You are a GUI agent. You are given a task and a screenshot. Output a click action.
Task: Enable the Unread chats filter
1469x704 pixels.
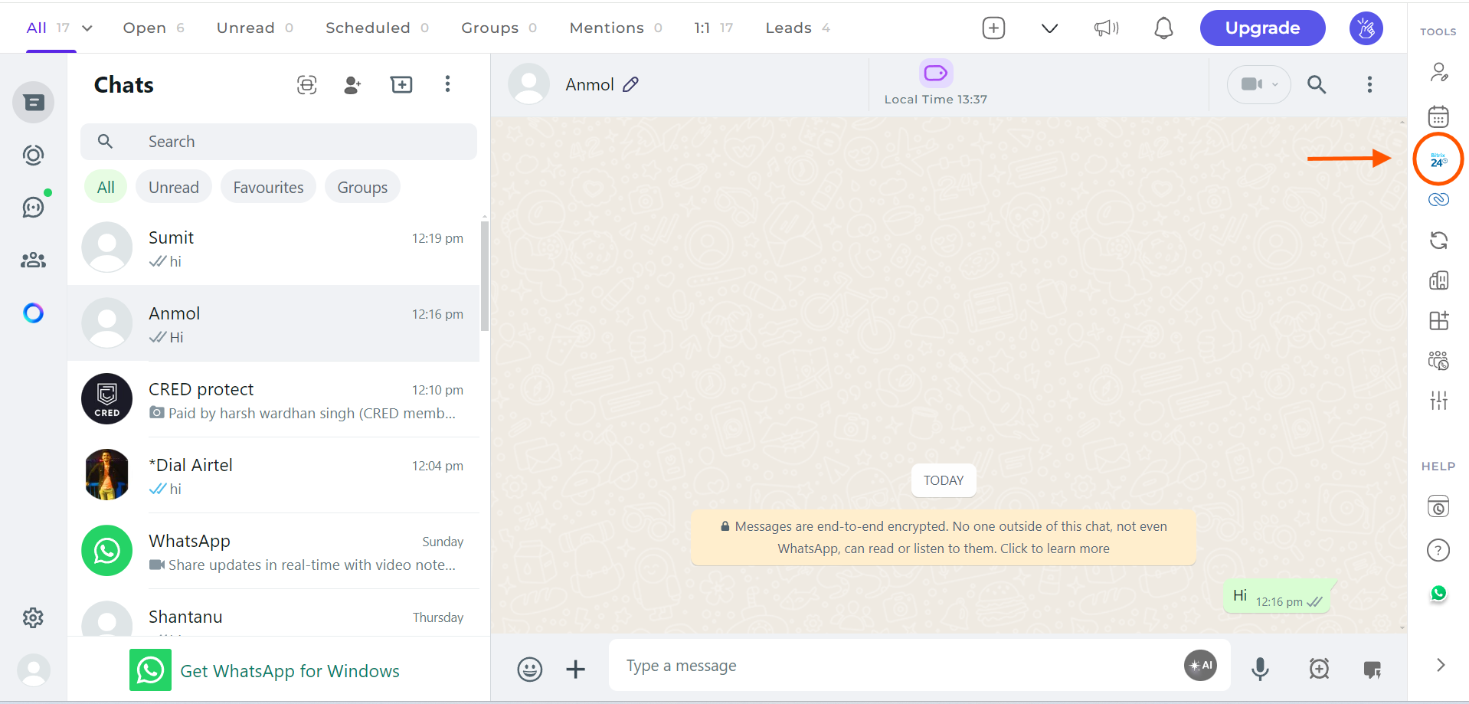[173, 186]
